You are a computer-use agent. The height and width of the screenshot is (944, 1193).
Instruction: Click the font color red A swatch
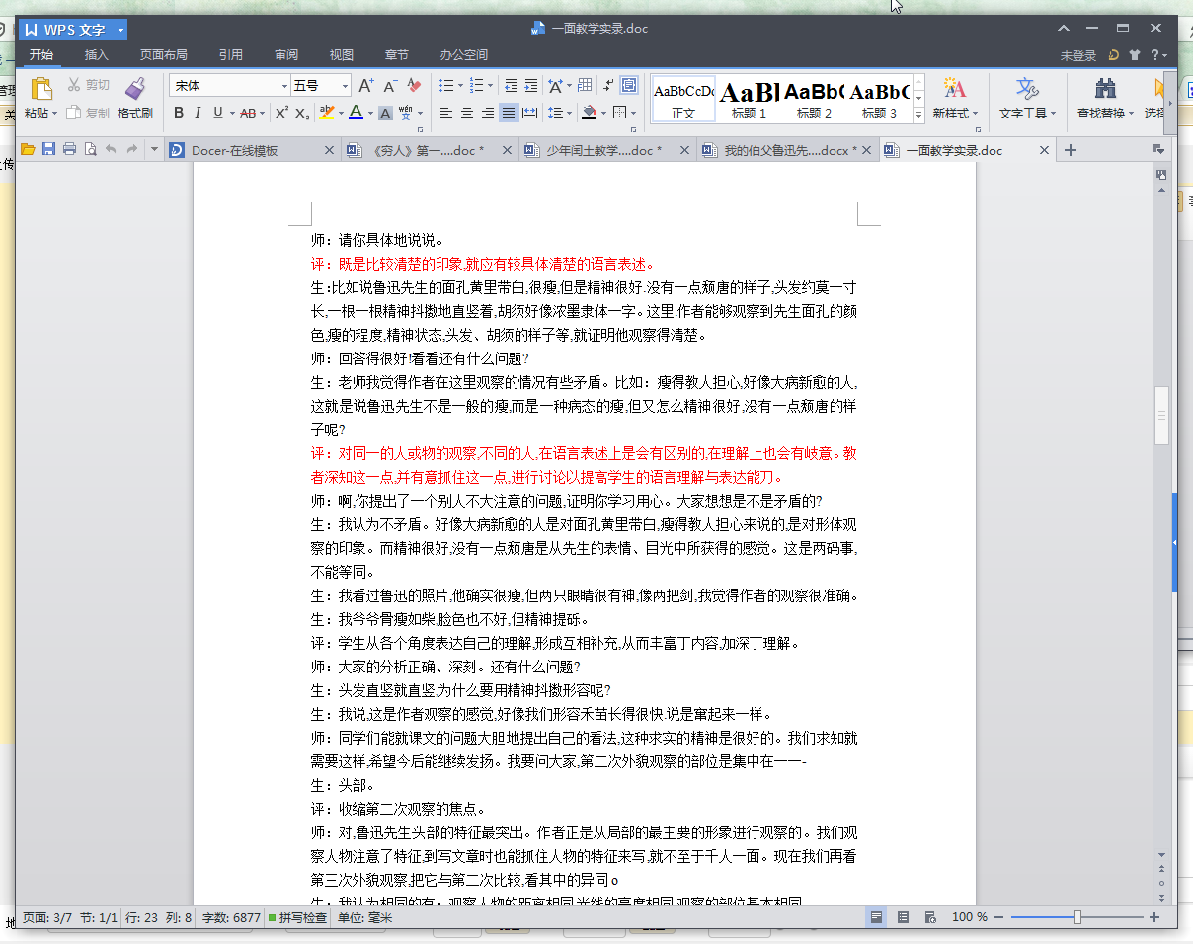(356, 113)
